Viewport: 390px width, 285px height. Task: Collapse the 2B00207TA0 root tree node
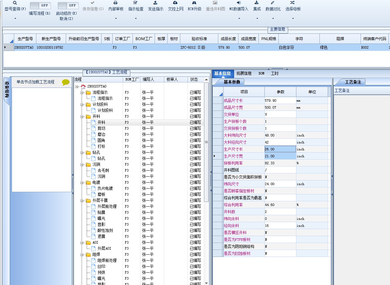click(x=77, y=87)
